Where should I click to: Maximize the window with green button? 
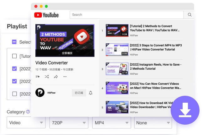click(46, 6)
